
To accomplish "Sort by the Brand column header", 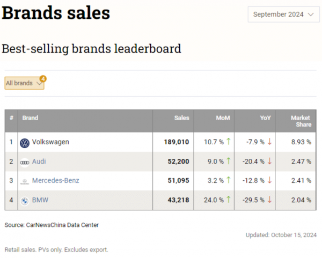I will point(31,118).
